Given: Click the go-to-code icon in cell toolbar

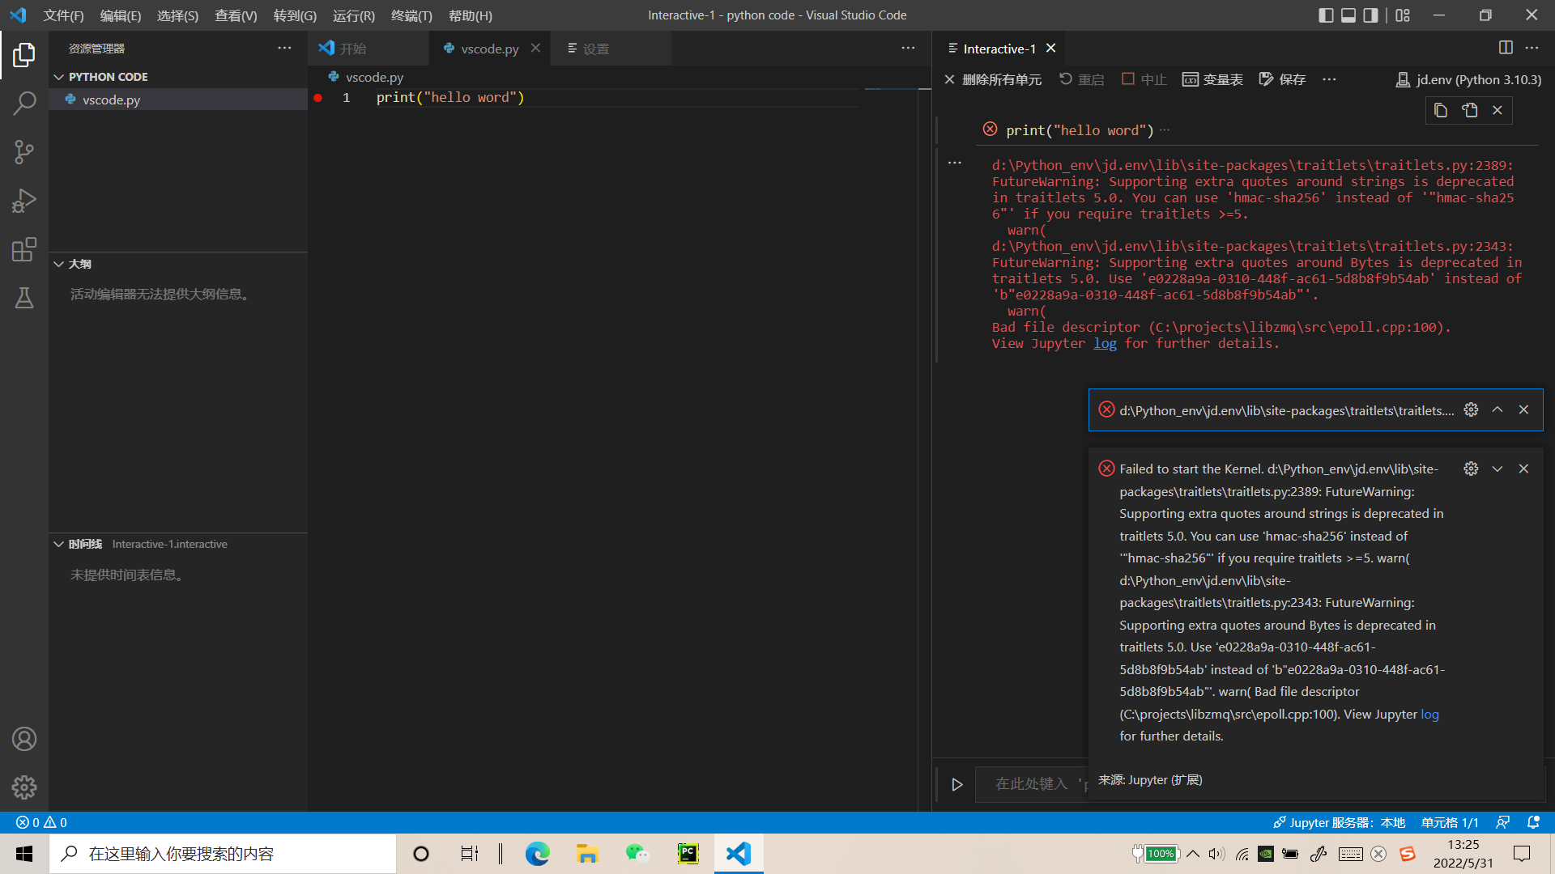Looking at the screenshot, I should tap(1469, 110).
